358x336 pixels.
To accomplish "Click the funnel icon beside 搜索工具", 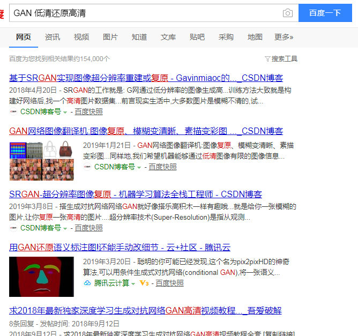I will click(x=267, y=59).
